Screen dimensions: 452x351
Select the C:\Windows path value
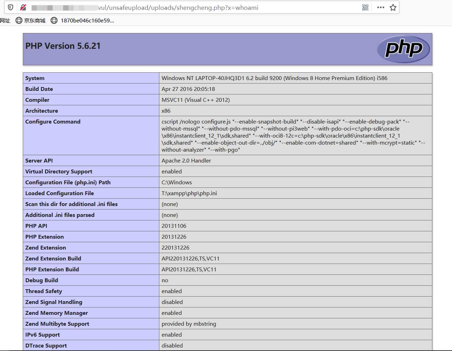coord(177,182)
